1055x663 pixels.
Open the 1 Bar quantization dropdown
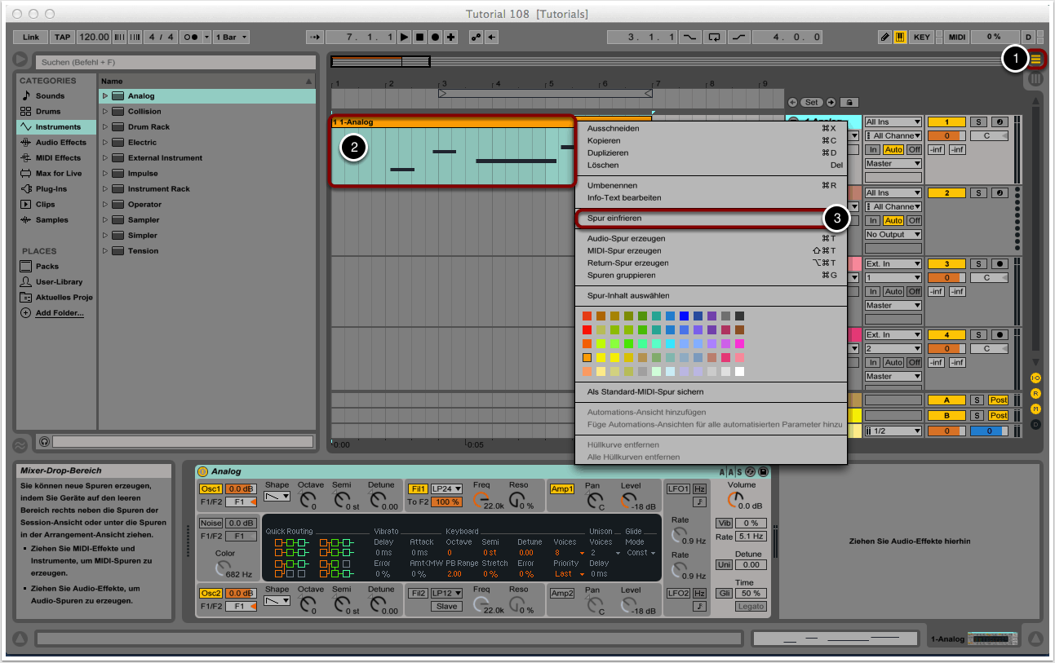(x=233, y=38)
